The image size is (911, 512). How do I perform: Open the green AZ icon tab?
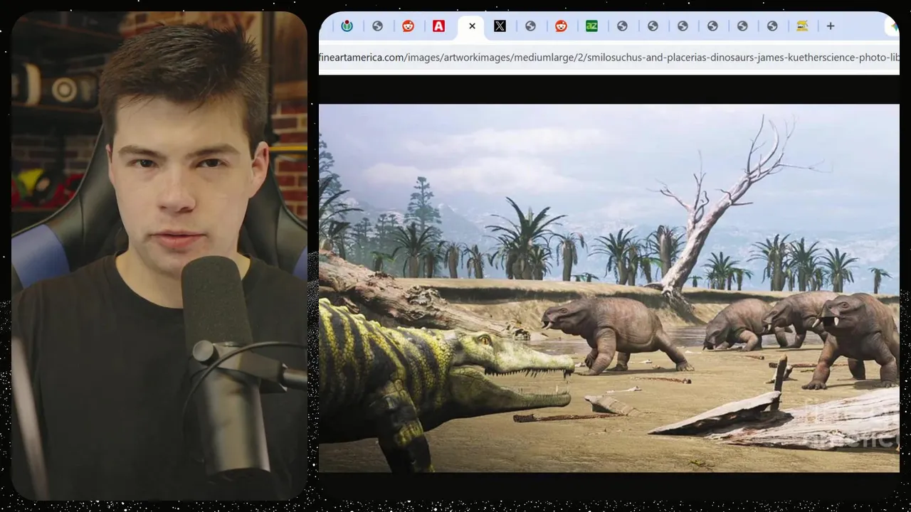click(591, 26)
